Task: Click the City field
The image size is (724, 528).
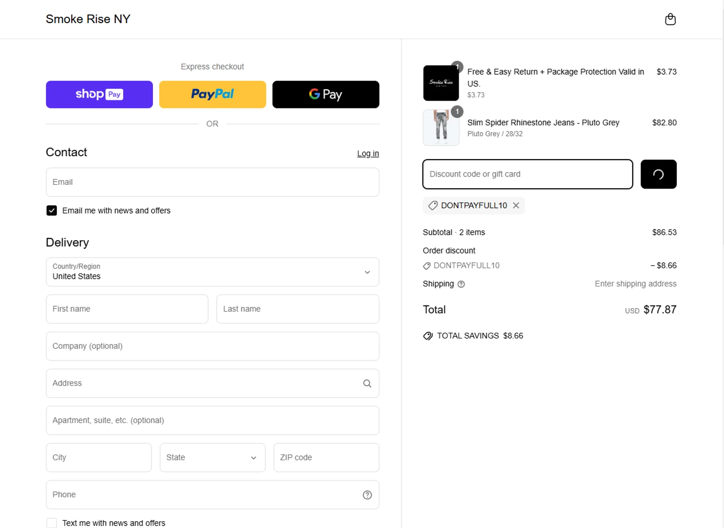Action: pyautogui.click(x=98, y=458)
